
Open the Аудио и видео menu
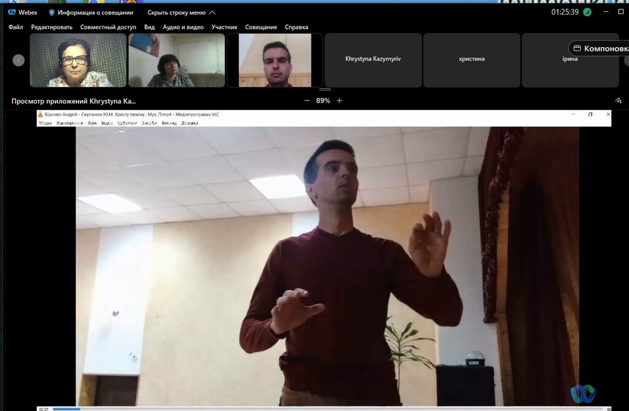click(x=183, y=27)
